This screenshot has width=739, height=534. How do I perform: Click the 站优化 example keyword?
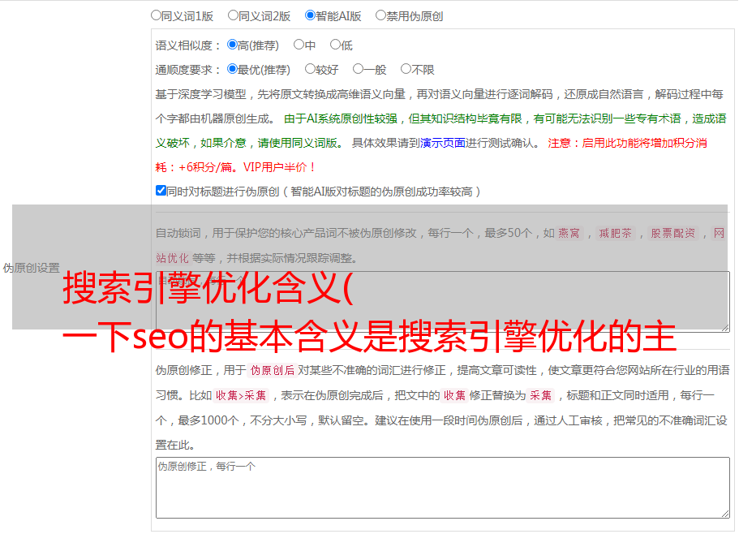[172, 258]
